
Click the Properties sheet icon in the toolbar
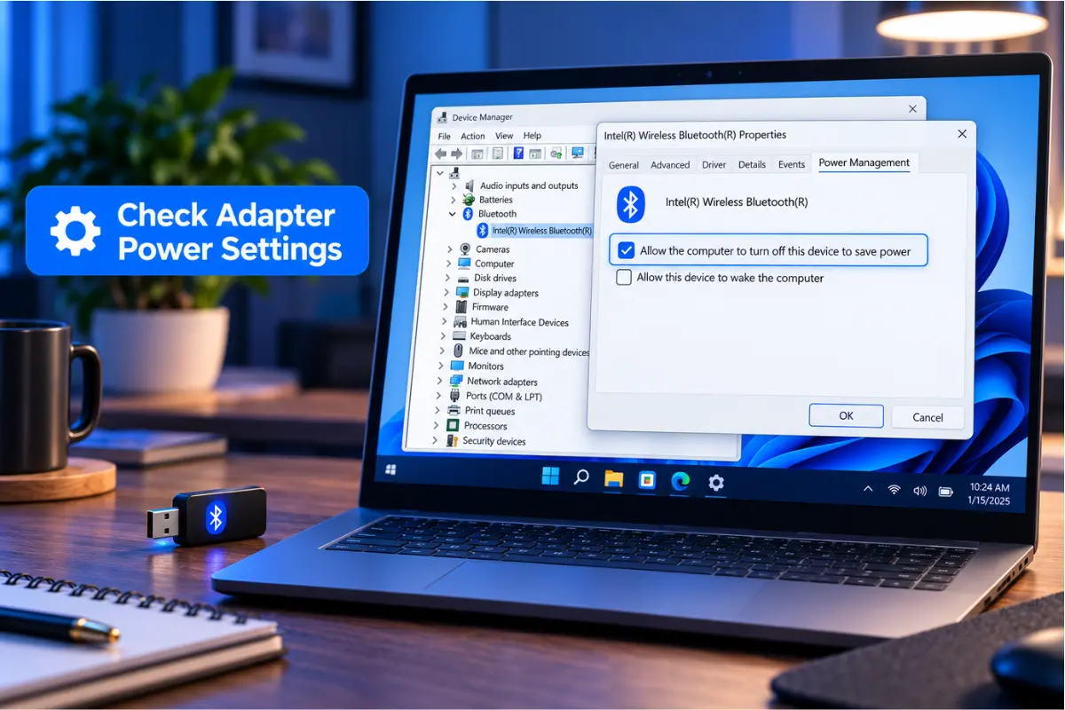coord(498,154)
